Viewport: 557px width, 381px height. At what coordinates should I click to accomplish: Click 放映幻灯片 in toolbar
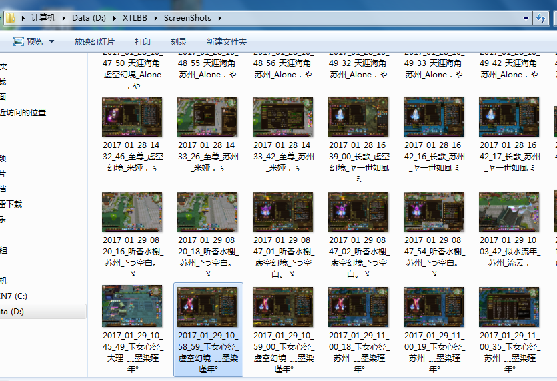tap(95, 42)
